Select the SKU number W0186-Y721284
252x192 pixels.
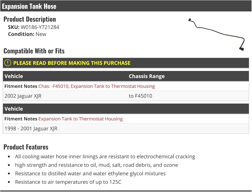pos(40,27)
